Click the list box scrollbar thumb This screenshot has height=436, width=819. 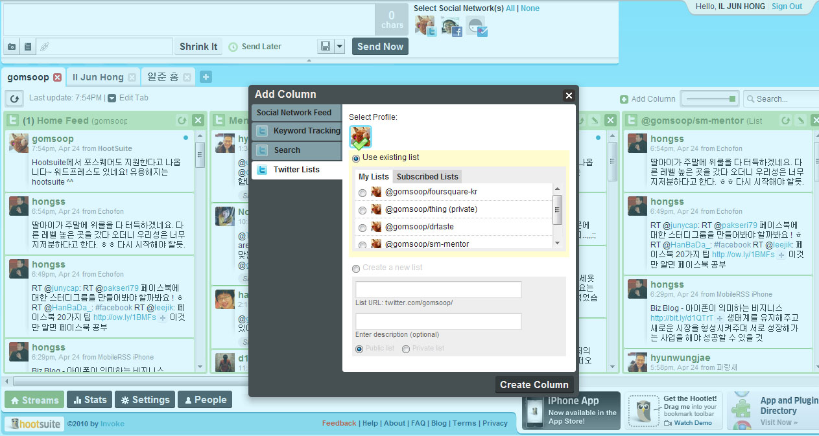point(557,209)
